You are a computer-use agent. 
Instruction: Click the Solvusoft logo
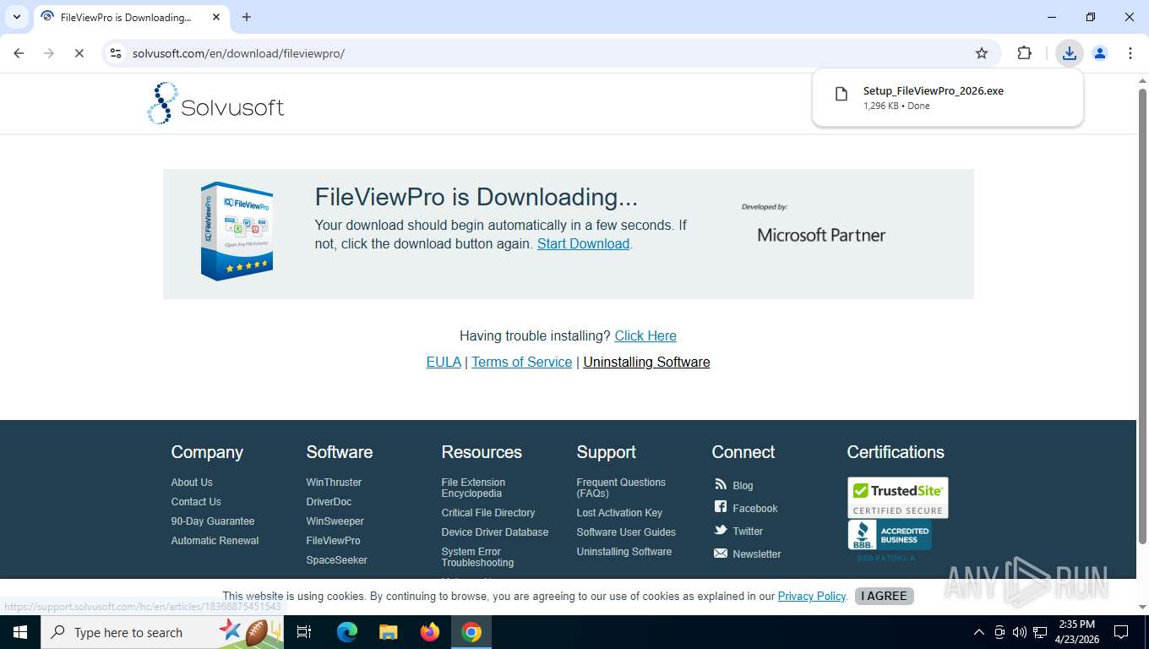[215, 103]
